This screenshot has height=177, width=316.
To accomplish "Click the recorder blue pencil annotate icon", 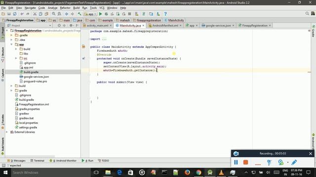I will pyautogui.click(x=294, y=162).
